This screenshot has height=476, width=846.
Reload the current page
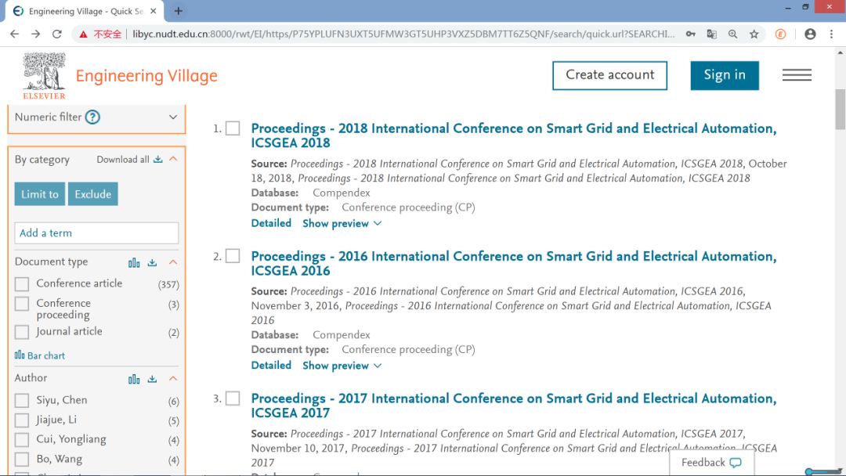click(x=56, y=34)
